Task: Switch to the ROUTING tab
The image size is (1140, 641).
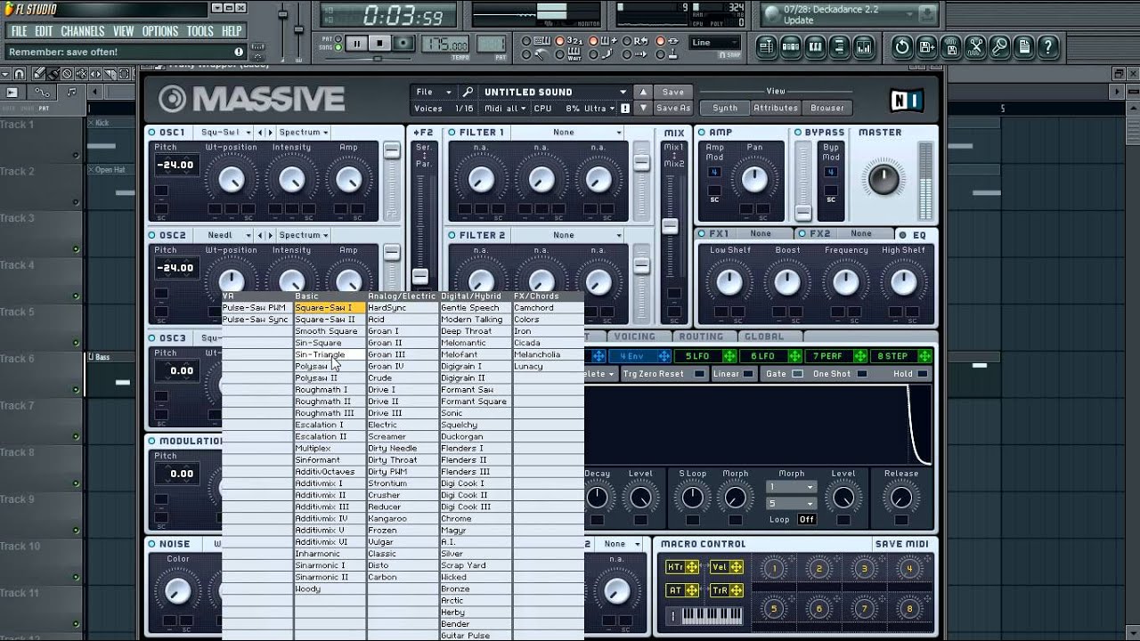Action: click(701, 337)
